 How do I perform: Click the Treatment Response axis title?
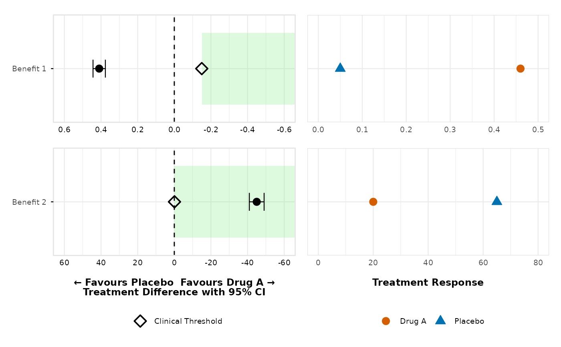428,282
